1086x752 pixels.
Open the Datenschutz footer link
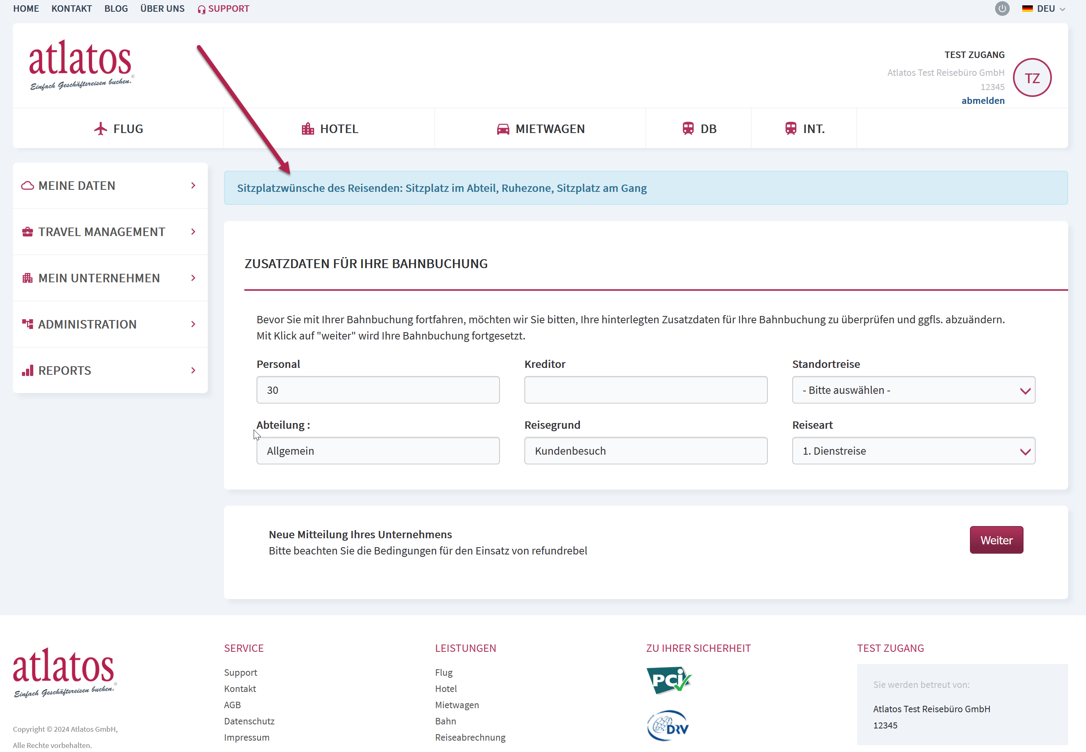point(249,721)
